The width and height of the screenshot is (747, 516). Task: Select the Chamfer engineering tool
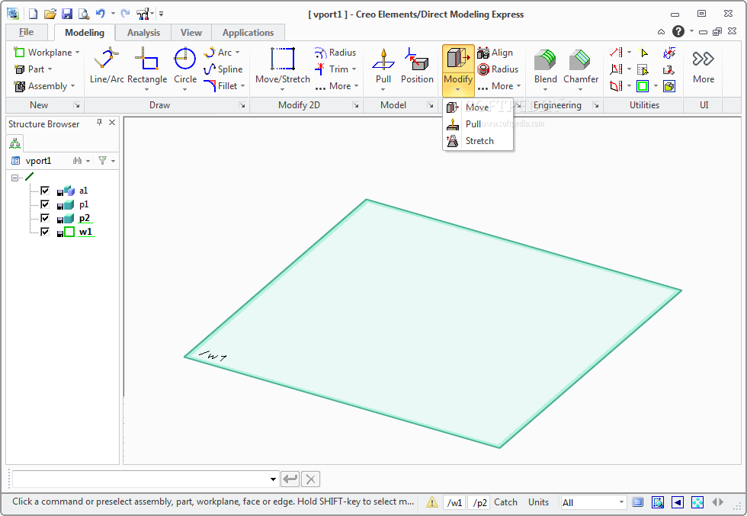pyautogui.click(x=581, y=67)
